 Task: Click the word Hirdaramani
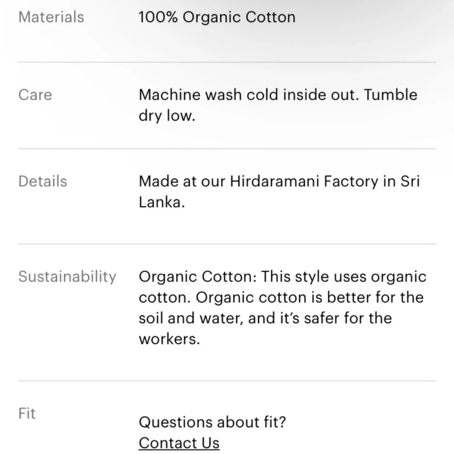pos(275,182)
